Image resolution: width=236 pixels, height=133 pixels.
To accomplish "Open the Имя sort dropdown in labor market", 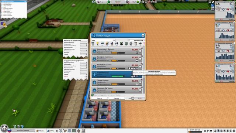I will tap(103, 40).
